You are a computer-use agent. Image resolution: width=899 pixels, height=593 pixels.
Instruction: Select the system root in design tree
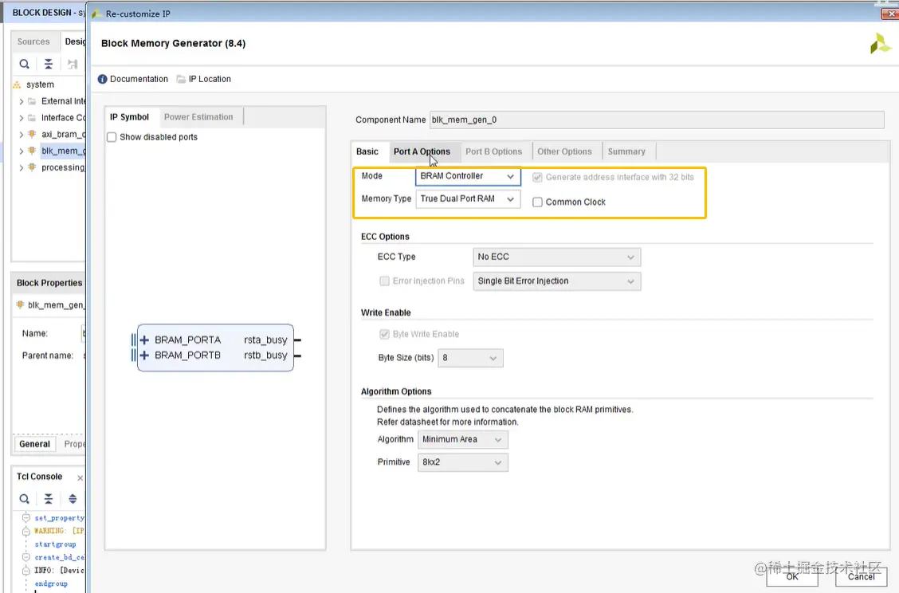click(40, 84)
